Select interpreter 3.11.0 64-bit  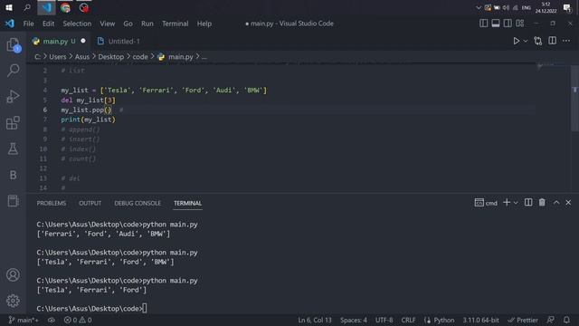(480, 320)
